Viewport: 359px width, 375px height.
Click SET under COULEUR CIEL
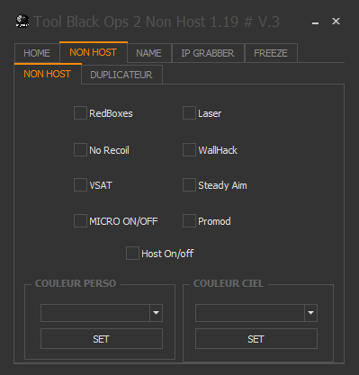pyautogui.click(x=256, y=339)
